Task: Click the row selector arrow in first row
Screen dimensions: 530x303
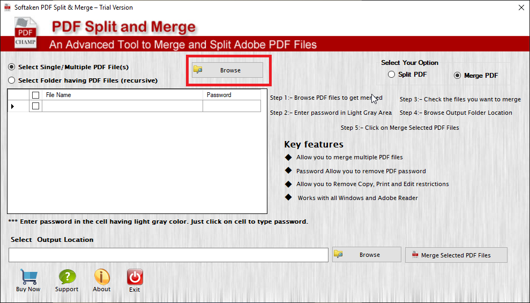Action: tap(12, 107)
